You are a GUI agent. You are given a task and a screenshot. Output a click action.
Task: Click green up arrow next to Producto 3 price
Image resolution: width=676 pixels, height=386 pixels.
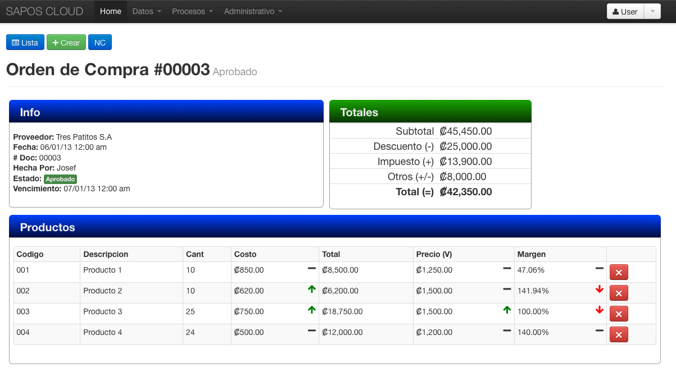tap(507, 310)
